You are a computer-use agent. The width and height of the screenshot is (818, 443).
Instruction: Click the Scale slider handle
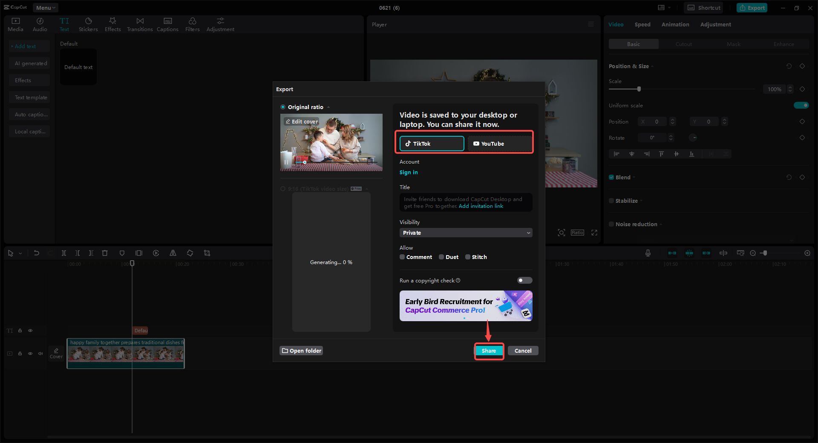pos(639,89)
